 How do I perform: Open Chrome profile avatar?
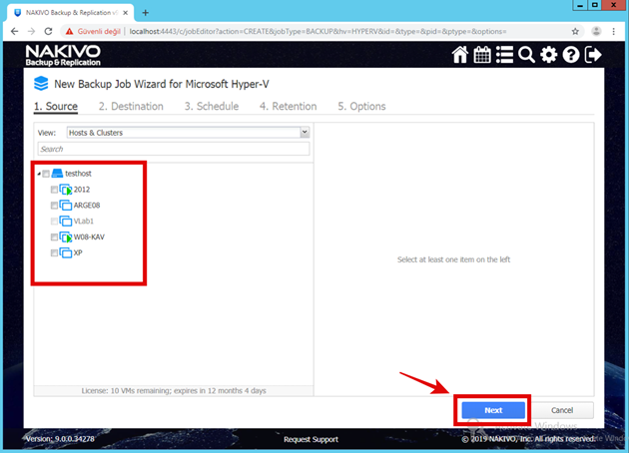(596, 31)
